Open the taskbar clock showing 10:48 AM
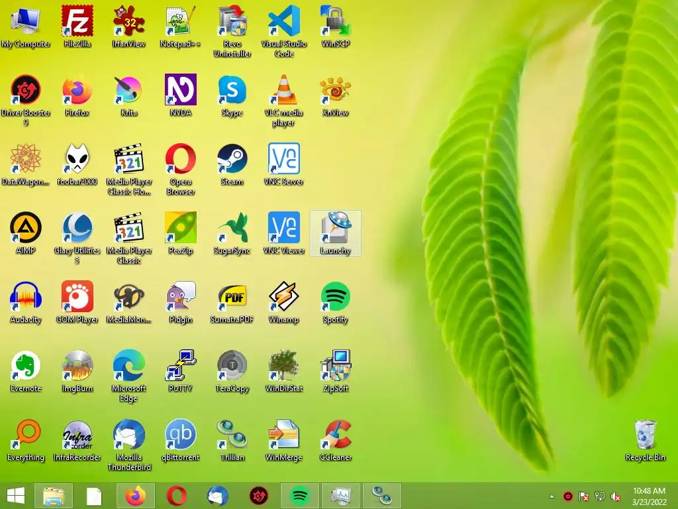678x509 pixels. tap(649, 496)
